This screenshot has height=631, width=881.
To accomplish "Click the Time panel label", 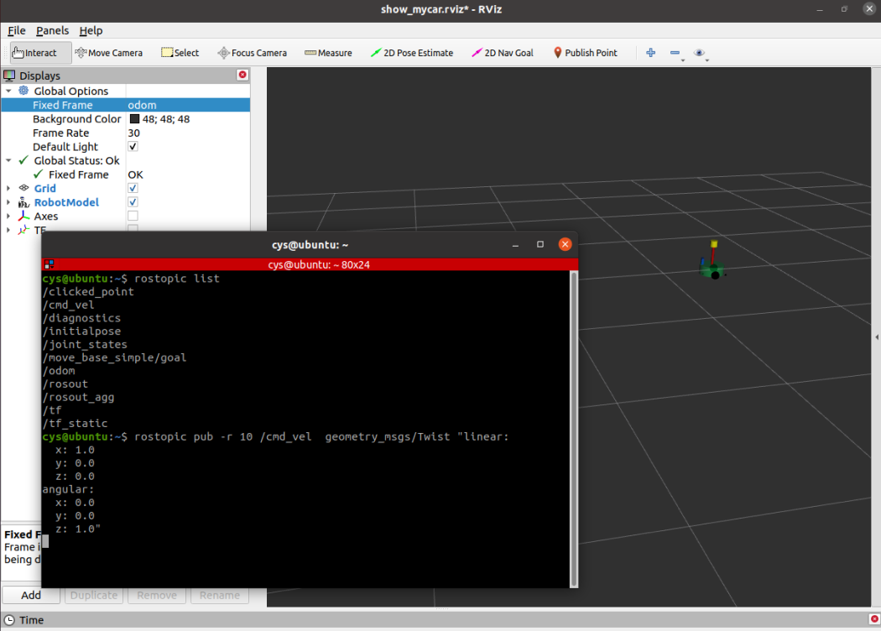I will click(32, 620).
